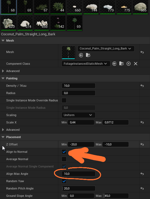
Task: Browse to Component Class in Content Browser
Action: 122,64
